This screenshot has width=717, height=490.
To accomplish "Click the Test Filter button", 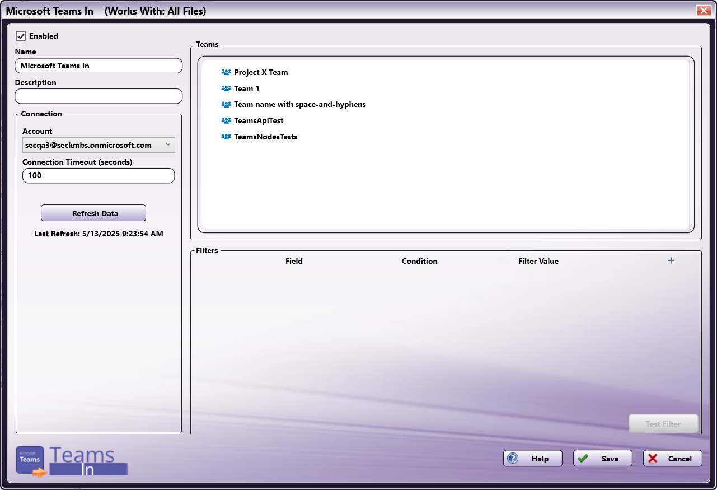I will [x=663, y=424].
